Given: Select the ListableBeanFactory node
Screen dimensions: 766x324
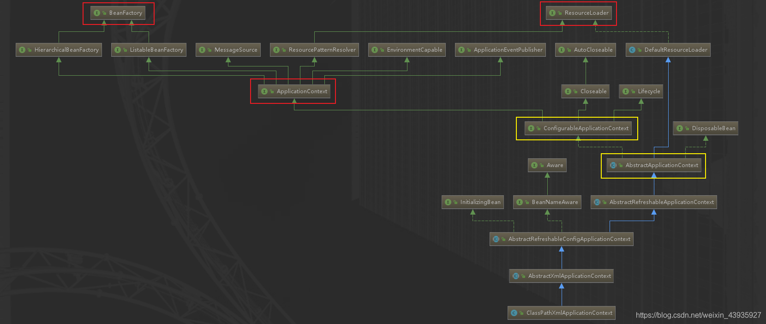Looking at the screenshot, I should click(149, 50).
